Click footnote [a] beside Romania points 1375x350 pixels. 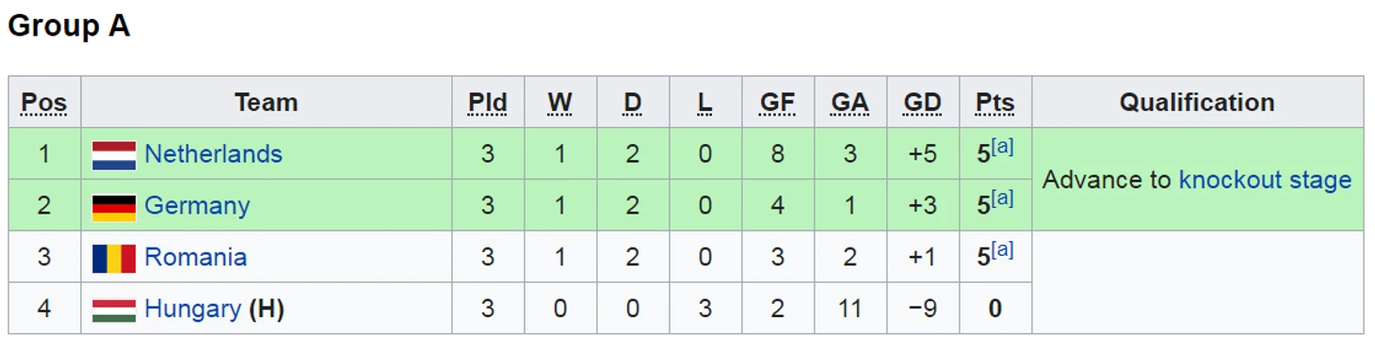click(x=1002, y=250)
